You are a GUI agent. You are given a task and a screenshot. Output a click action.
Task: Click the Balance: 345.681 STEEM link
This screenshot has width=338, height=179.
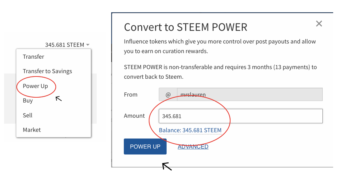(190, 130)
